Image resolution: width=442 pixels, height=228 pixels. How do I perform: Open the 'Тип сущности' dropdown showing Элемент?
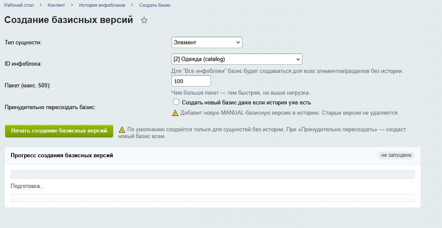coord(207,43)
